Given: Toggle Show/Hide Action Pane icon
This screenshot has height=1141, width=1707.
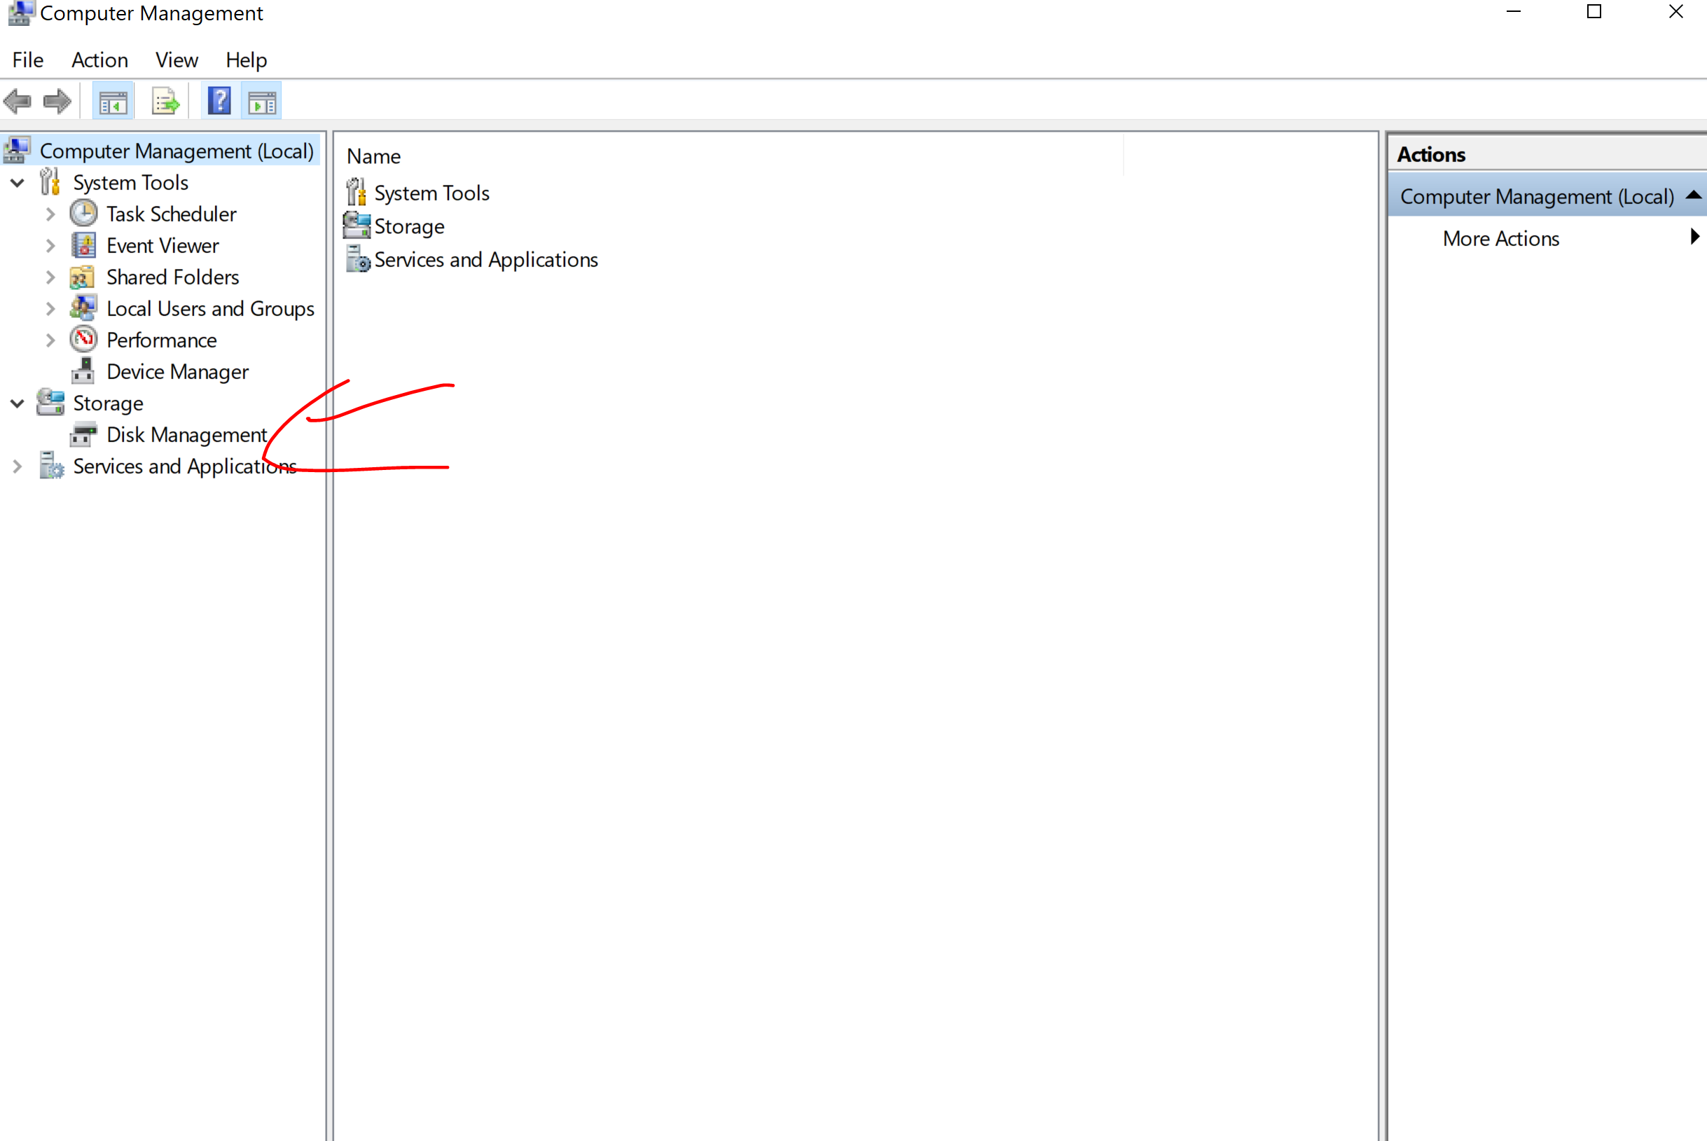Looking at the screenshot, I should tap(262, 102).
